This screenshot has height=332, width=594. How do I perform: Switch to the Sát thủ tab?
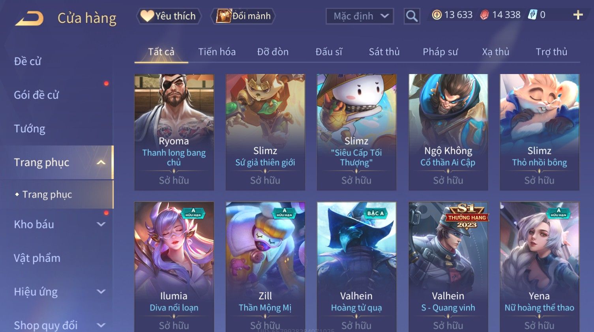384,52
